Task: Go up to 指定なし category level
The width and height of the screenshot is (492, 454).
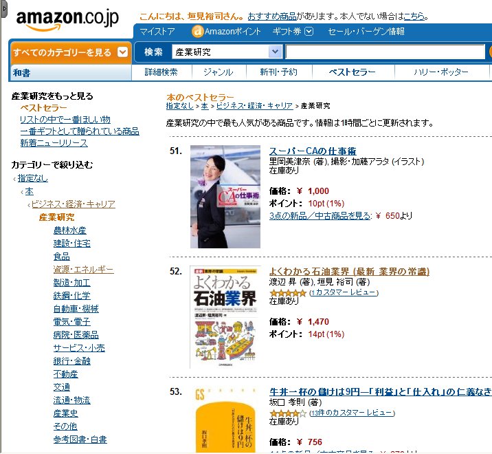Action: 32,178
